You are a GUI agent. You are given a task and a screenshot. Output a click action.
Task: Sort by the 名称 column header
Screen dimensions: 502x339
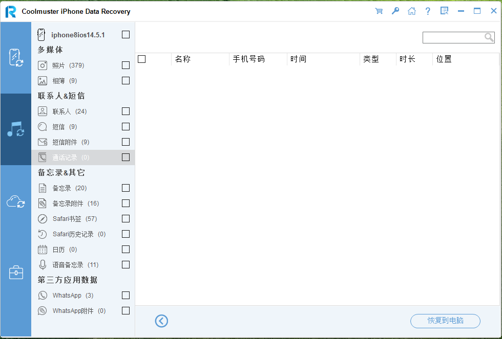(200, 59)
